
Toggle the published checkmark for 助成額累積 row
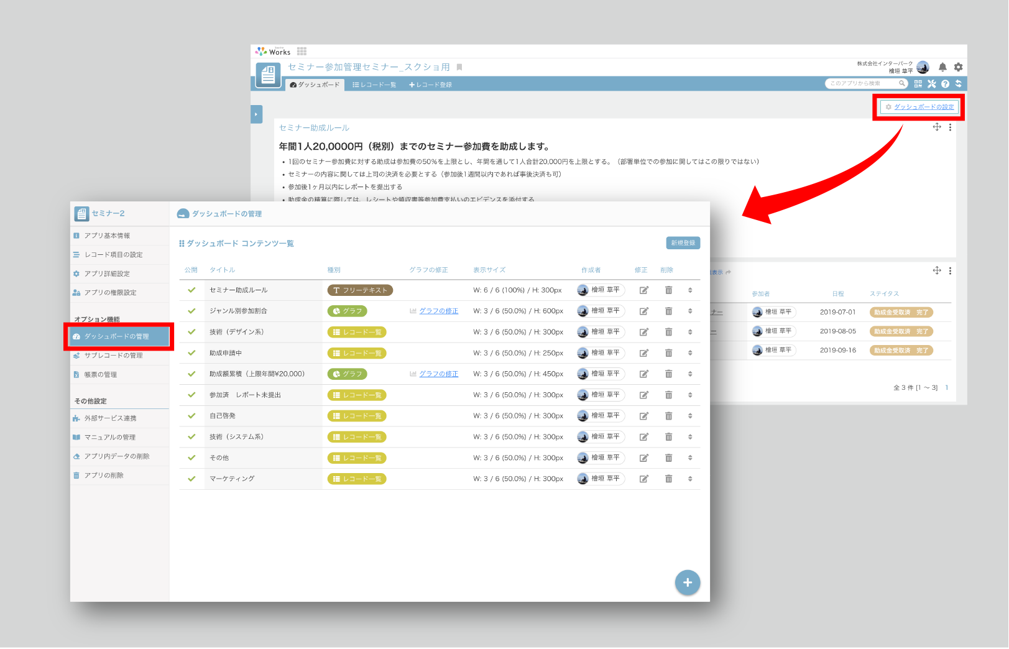(191, 374)
